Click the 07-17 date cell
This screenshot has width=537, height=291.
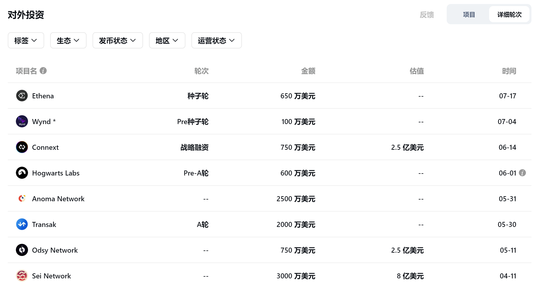coord(507,96)
